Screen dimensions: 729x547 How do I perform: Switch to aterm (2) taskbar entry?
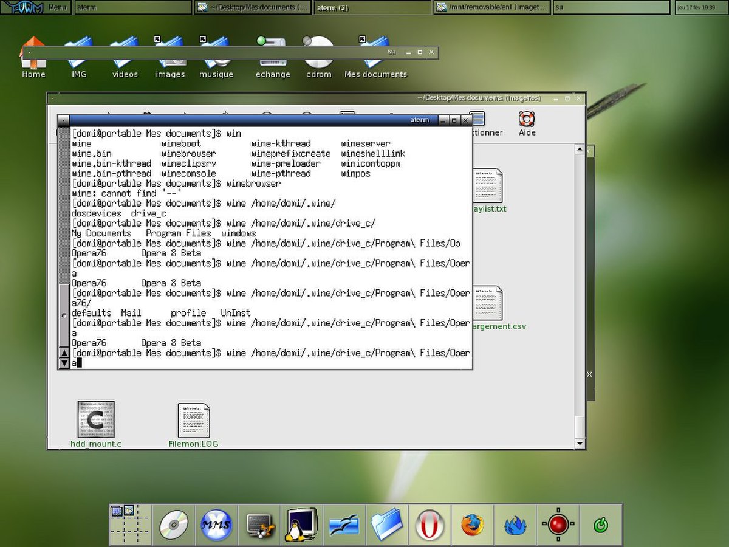[x=373, y=8]
